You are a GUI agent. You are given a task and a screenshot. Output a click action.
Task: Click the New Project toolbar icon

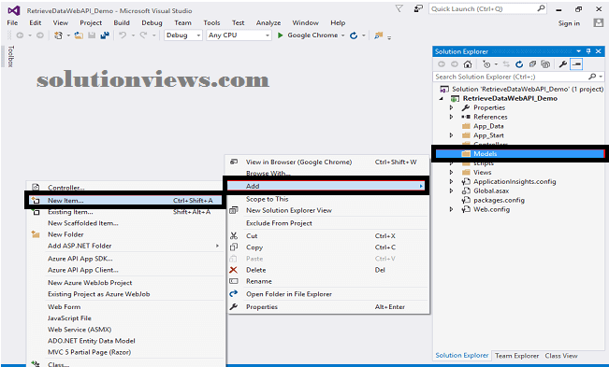58,35
